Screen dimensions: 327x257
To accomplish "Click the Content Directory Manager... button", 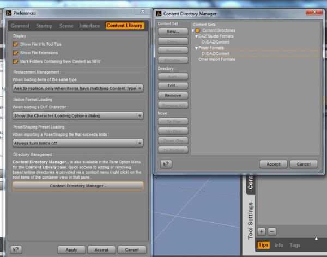I will tap(78, 186).
